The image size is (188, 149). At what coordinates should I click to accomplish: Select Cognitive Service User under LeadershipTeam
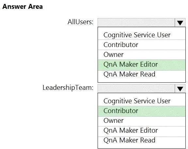(142, 101)
